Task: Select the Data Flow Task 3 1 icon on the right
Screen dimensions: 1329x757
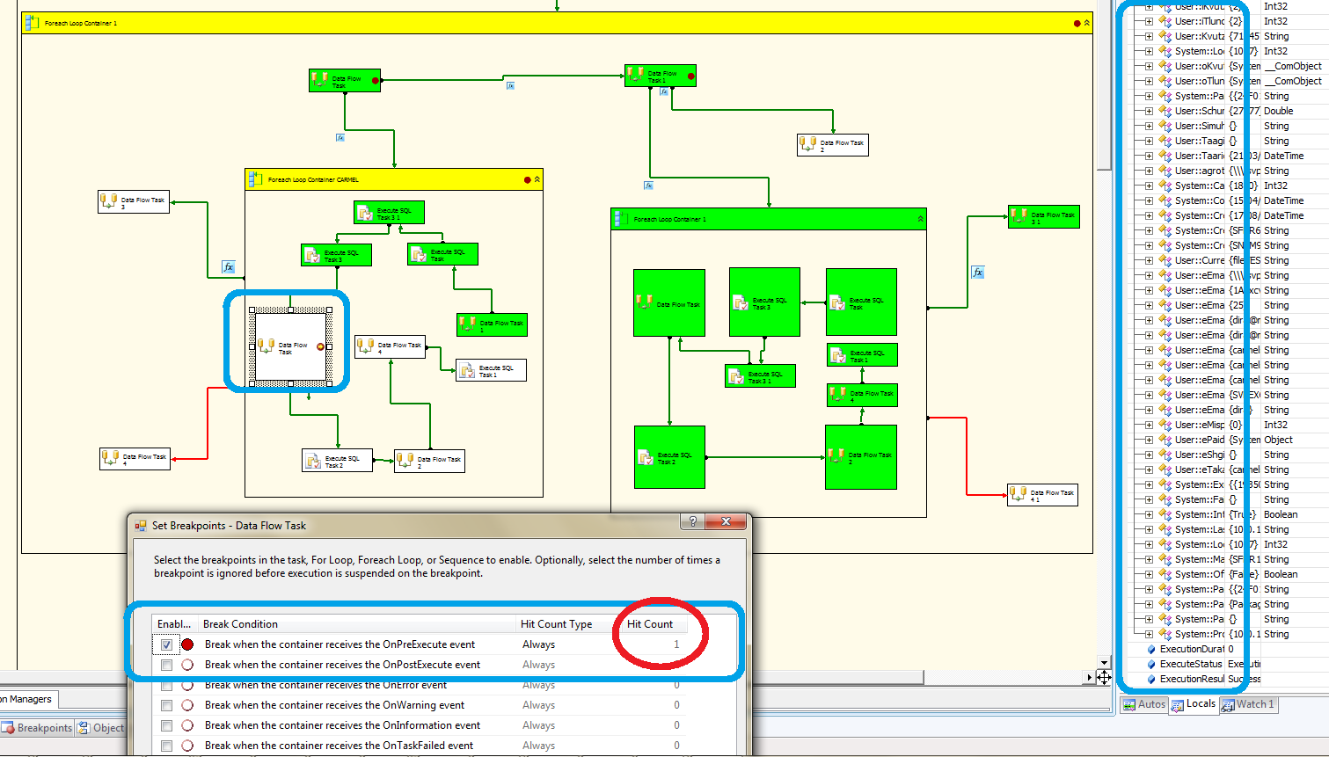Action: [1043, 215]
